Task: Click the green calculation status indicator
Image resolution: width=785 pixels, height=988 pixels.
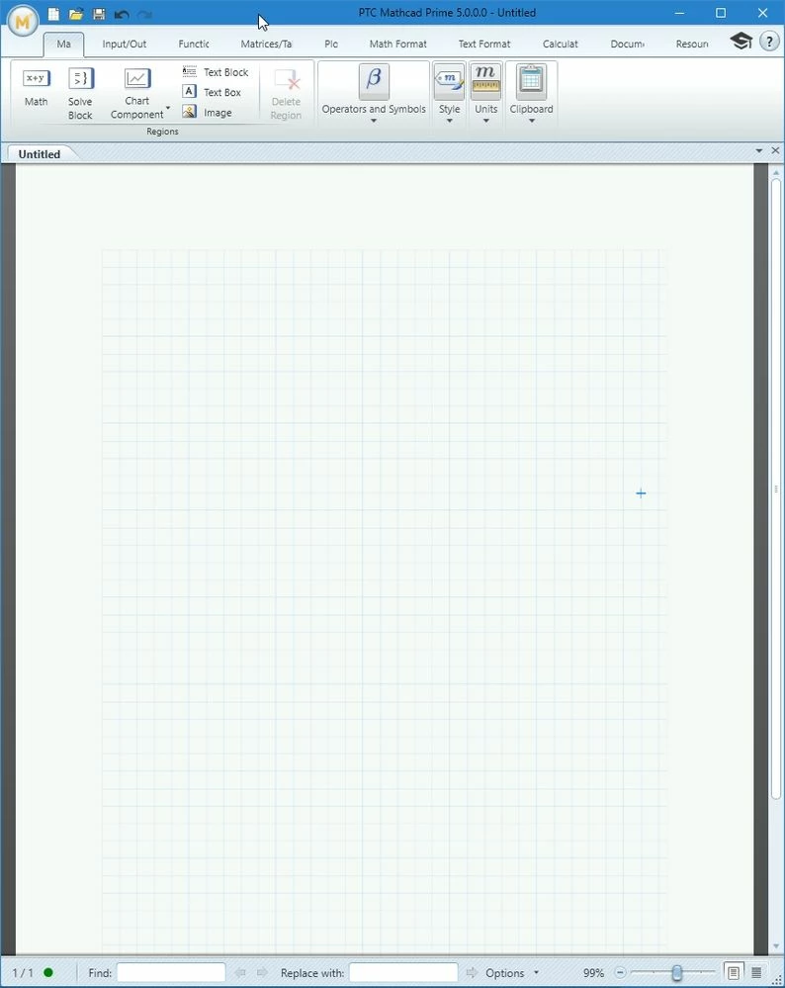Action: [48, 972]
